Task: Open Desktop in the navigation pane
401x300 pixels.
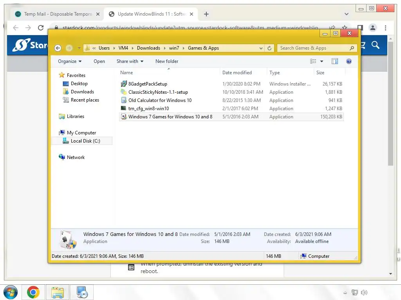Action: 79,84
